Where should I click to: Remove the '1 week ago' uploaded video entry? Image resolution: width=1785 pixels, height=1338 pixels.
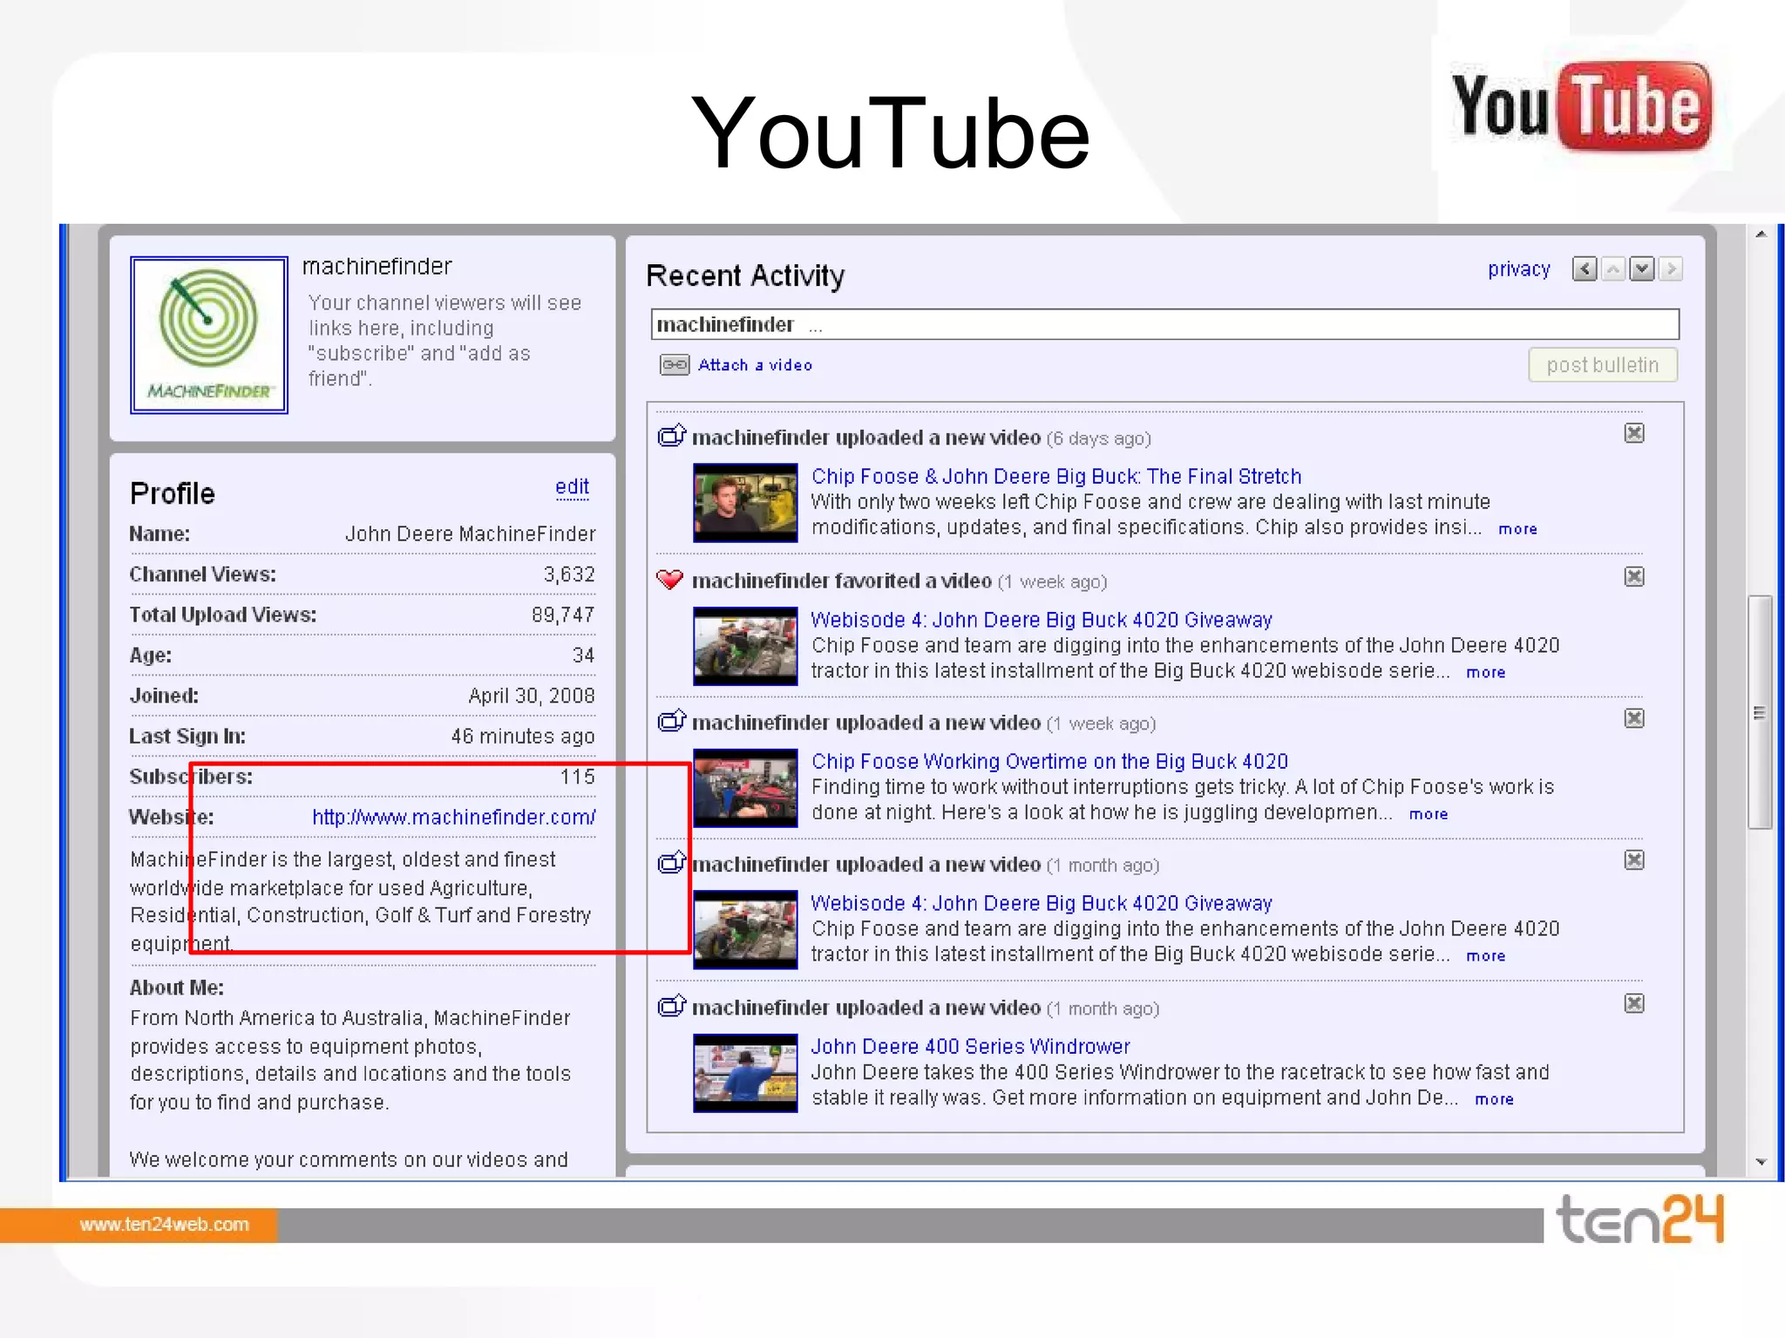coord(1634,718)
